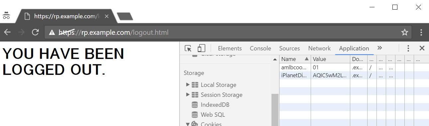Image resolution: width=429 pixels, height=126 pixels.
Task: Expand the Session Storage tree node
Action: point(188,95)
